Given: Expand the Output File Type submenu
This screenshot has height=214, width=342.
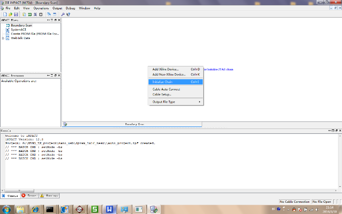Looking at the screenshot, I should click(x=175, y=102).
